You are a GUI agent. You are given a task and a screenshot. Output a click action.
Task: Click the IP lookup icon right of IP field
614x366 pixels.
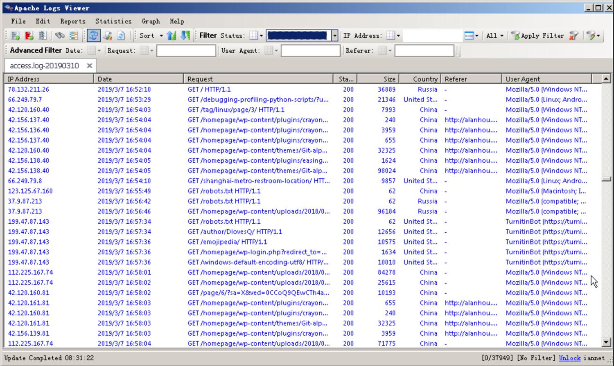pos(469,36)
